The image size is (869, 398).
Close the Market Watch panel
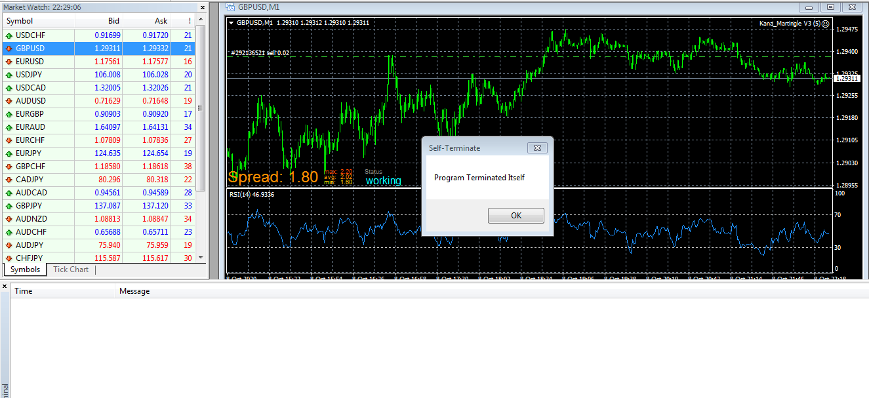[203, 7]
